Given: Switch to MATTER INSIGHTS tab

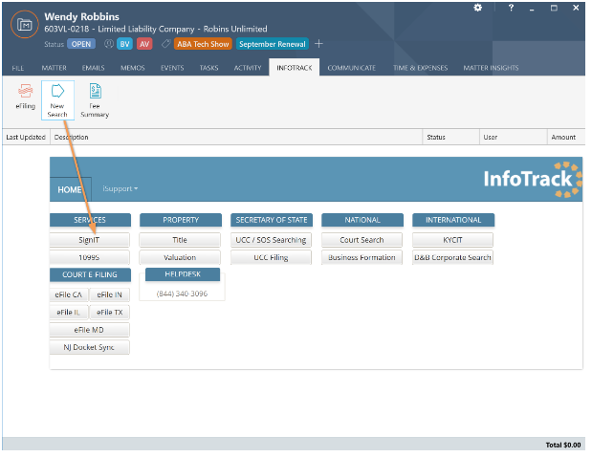Looking at the screenshot, I should 491,68.
